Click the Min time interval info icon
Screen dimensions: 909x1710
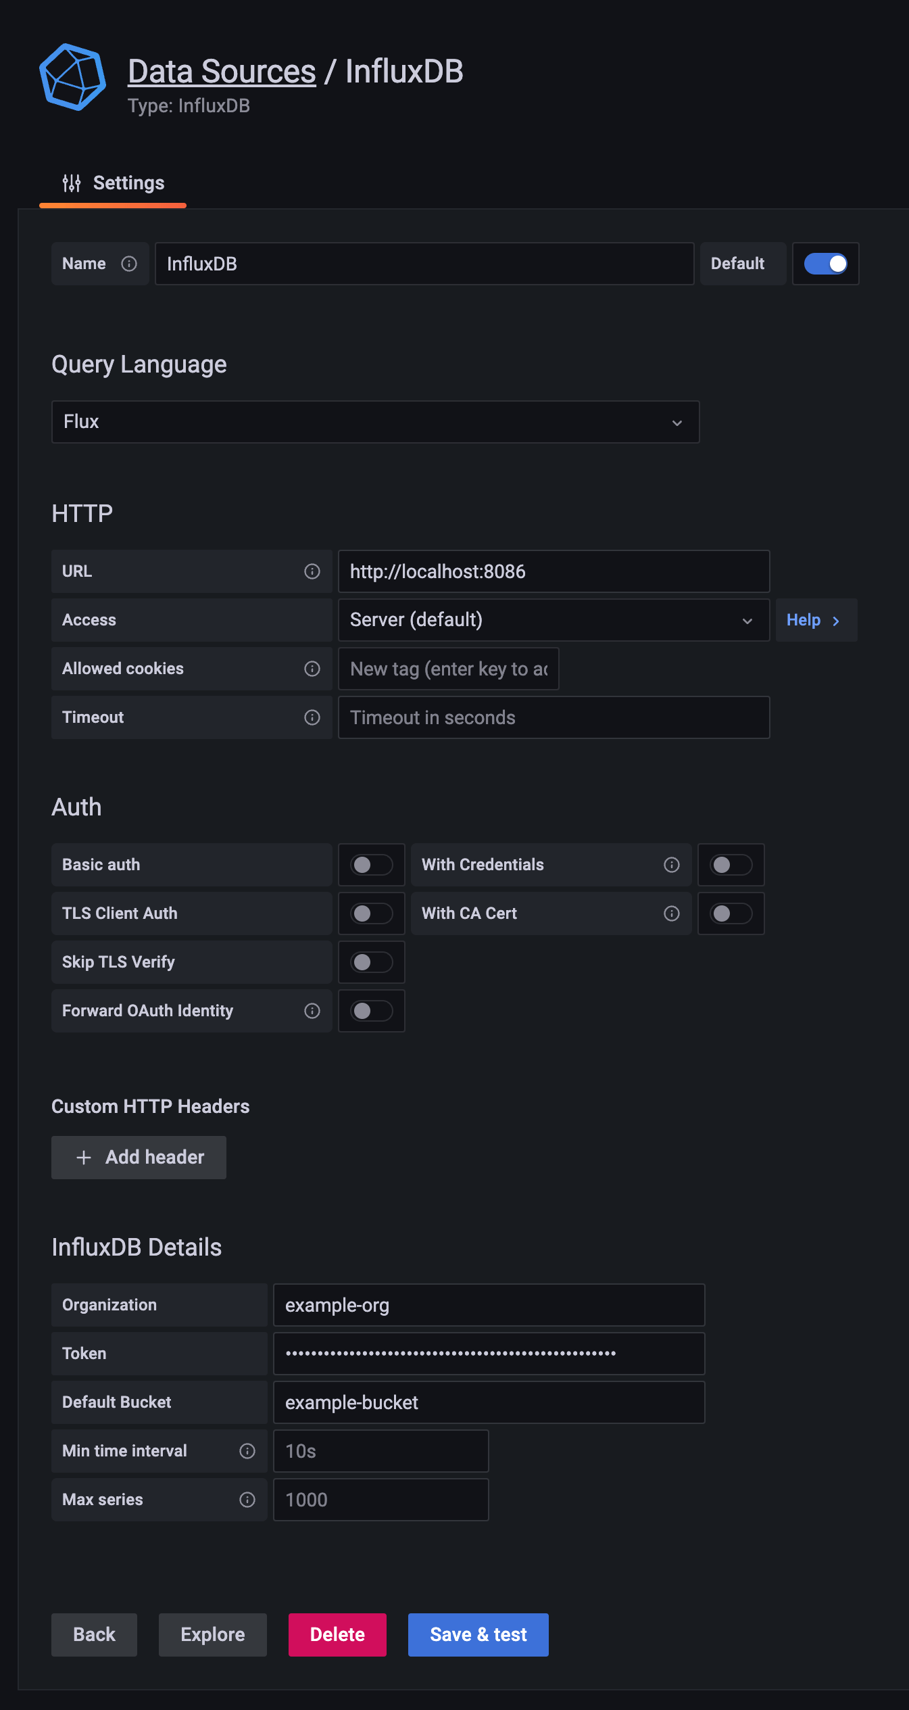tap(247, 1451)
